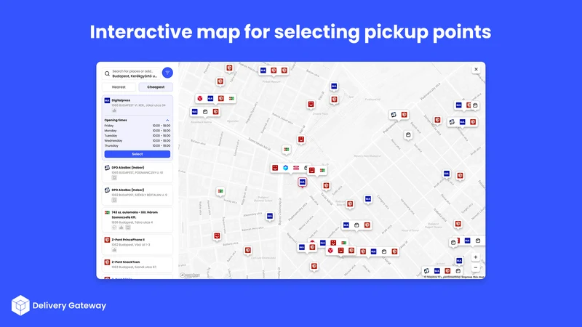Collapse the Opening times section
Screen dimensions: 582x327
167,120
